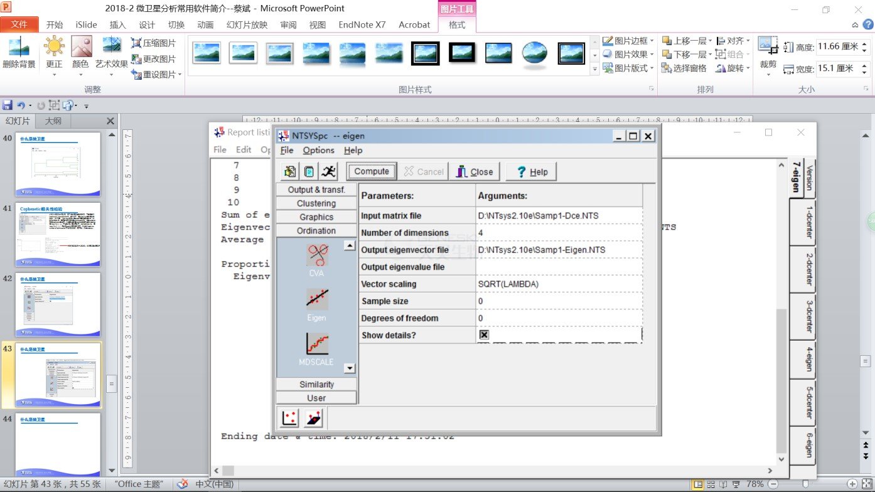Click the Undo arrow in quick access toolbar
This screenshot has height=492, width=875.
pos(21,105)
